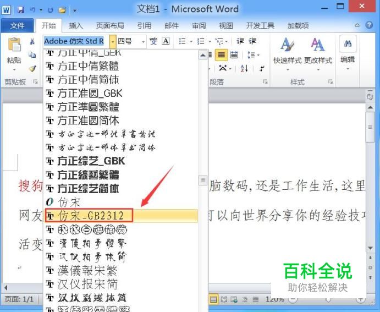Click the distributed alignment icon
Image resolution: width=380 pixels, height=312 pixels.
tap(234, 55)
